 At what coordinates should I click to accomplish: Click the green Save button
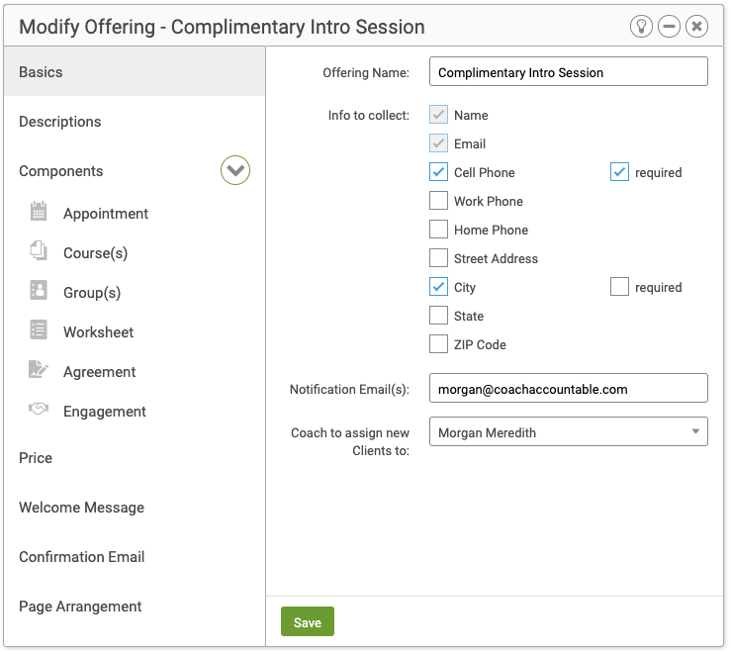(308, 621)
